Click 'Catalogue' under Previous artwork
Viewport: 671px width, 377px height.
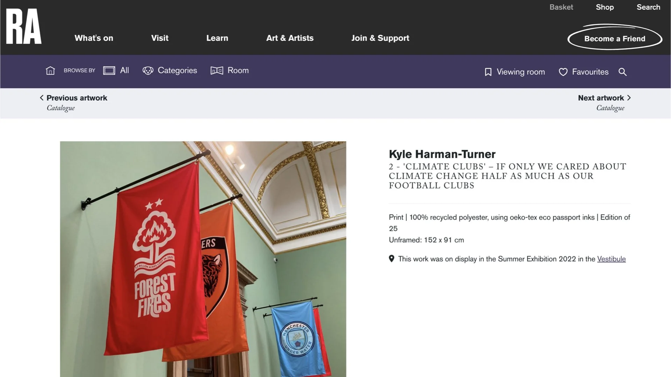click(61, 108)
